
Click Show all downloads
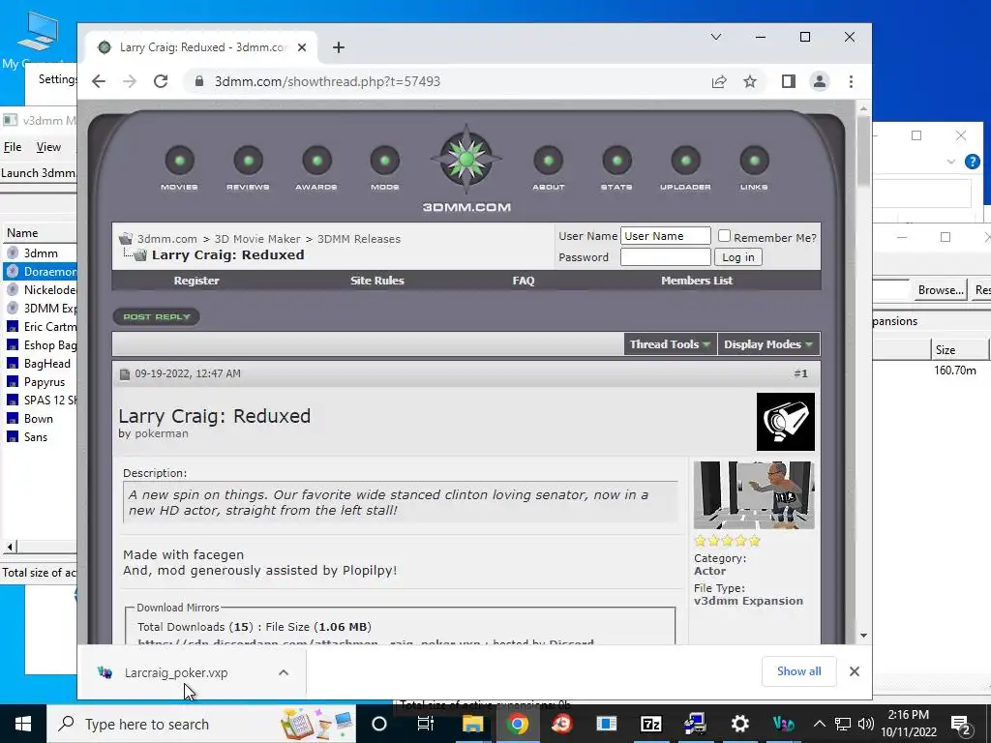point(798,671)
